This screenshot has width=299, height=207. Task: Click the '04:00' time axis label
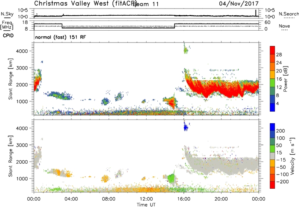click(x=71, y=199)
